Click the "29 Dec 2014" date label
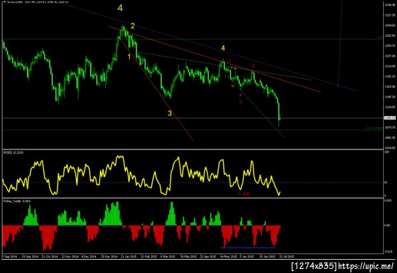 109,256
